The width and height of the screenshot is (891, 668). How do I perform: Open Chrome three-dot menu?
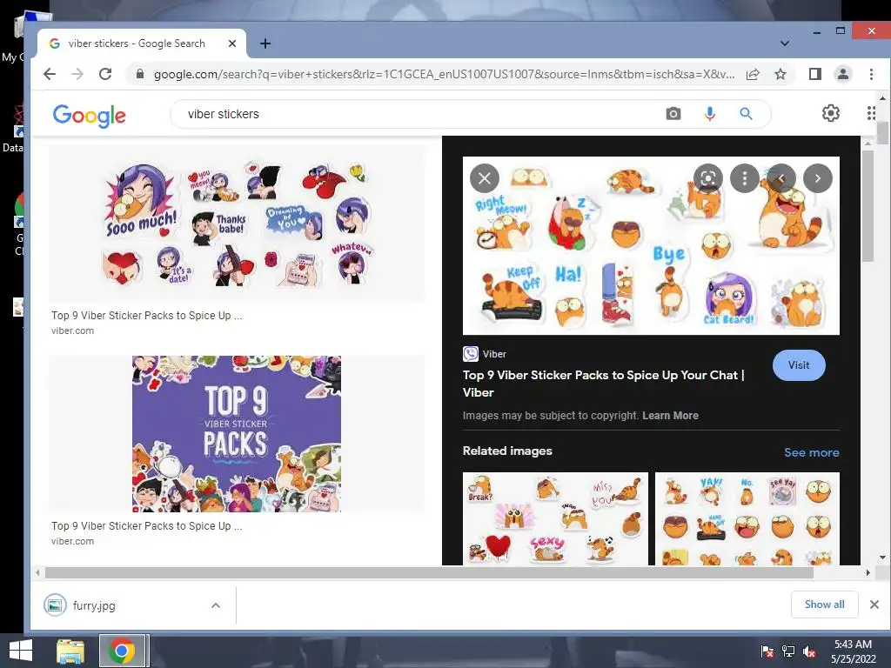pyautogui.click(x=871, y=74)
